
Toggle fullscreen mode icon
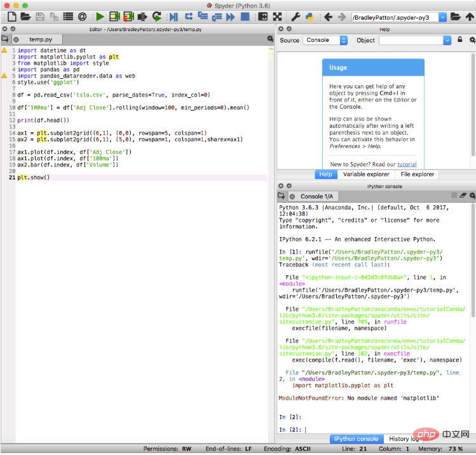point(277,17)
